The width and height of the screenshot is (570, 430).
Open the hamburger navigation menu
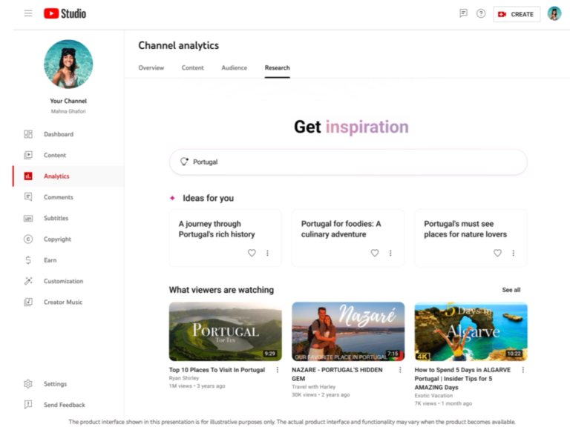pyautogui.click(x=28, y=13)
